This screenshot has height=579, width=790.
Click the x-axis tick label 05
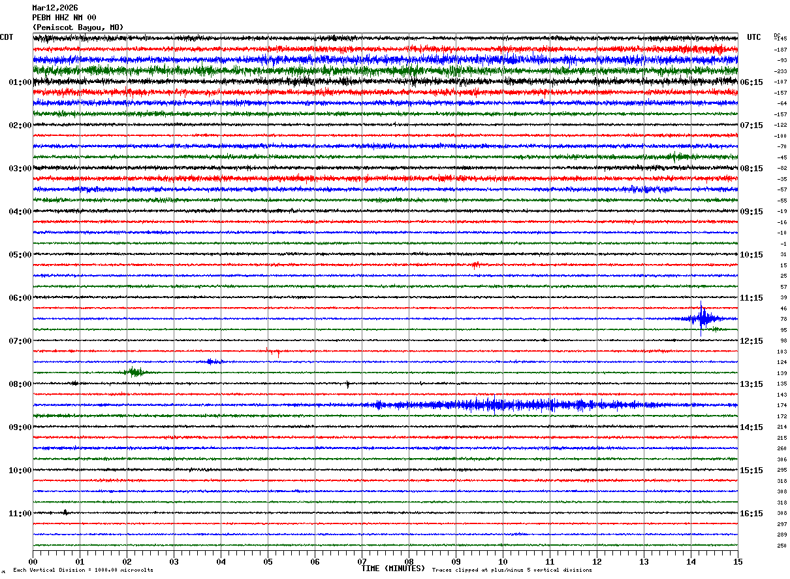tap(268, 562)
